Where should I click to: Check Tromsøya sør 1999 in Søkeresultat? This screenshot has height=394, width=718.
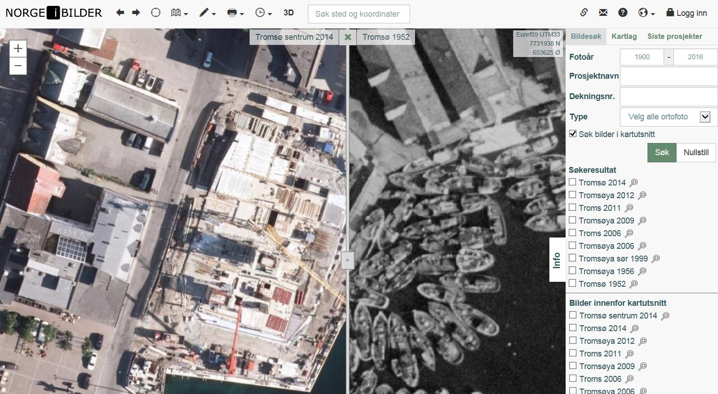[x=572, y=258]
